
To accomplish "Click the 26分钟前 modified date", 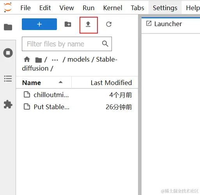I will tap(119, 107).
